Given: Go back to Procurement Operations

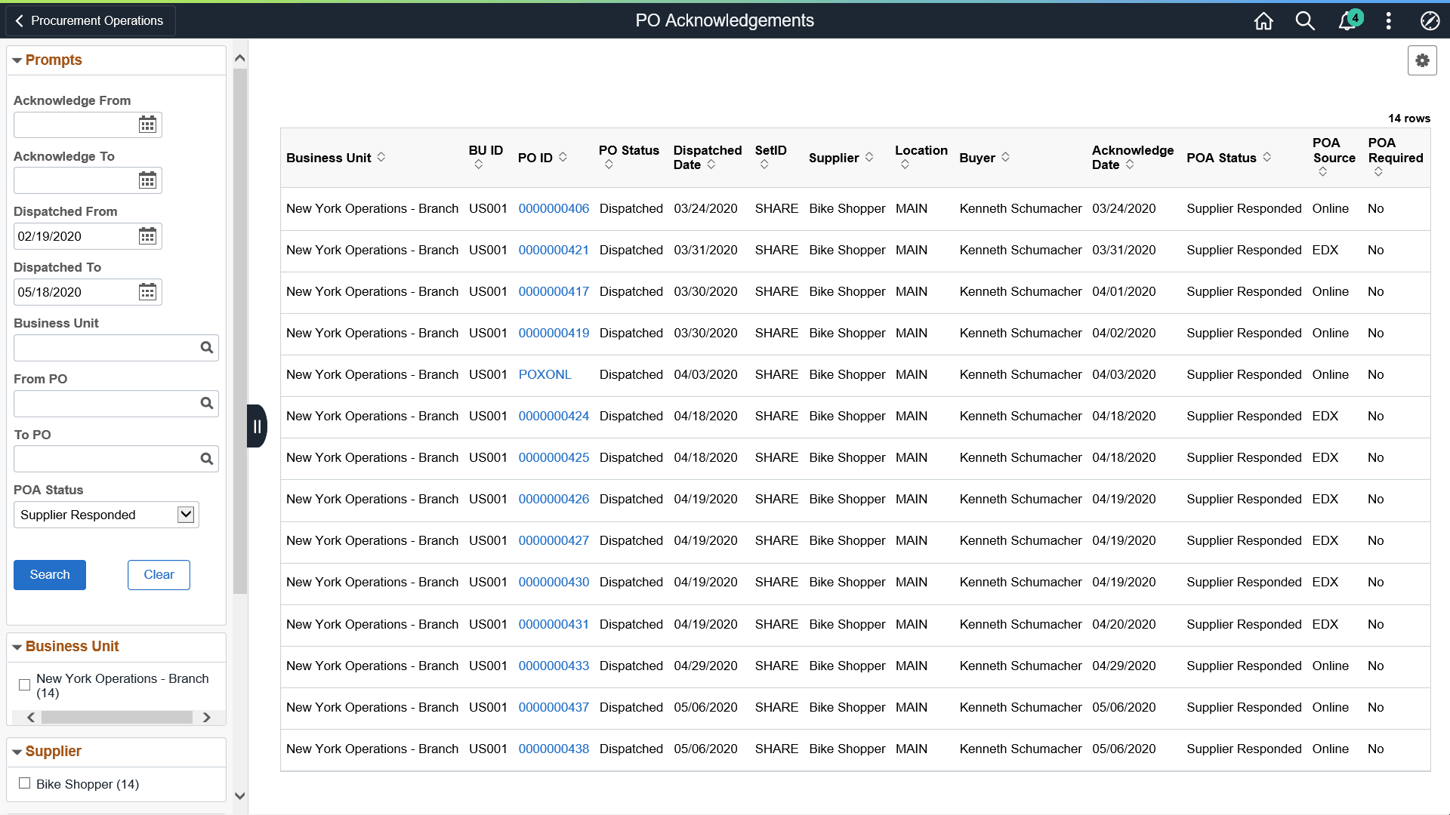Looking at the screenshot, I should coord(90,20).
